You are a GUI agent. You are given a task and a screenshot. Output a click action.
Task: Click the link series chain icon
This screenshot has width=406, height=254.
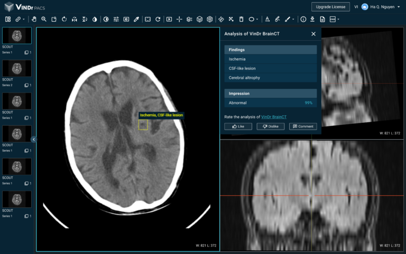coord(18,19)
